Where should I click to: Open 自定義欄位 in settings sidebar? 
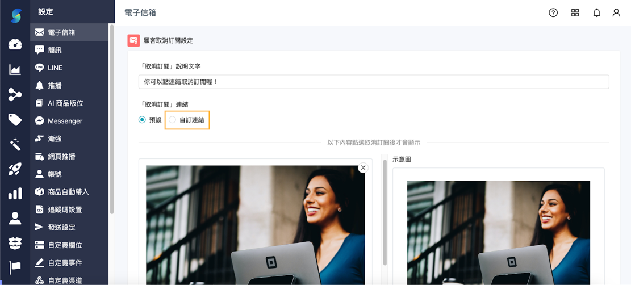point(65,245)
